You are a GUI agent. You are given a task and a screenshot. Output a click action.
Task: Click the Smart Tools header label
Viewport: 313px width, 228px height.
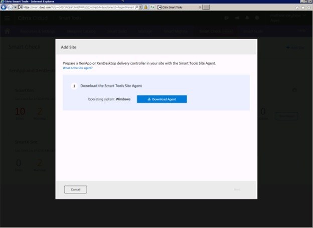tap(70, 18)
